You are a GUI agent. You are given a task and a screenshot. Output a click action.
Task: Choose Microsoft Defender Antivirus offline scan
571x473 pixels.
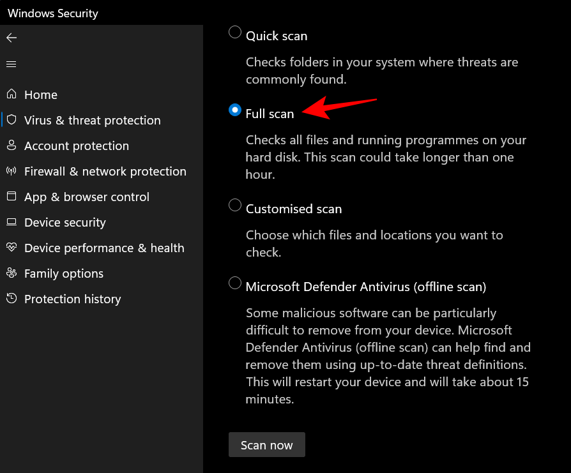tap(234, 283)
